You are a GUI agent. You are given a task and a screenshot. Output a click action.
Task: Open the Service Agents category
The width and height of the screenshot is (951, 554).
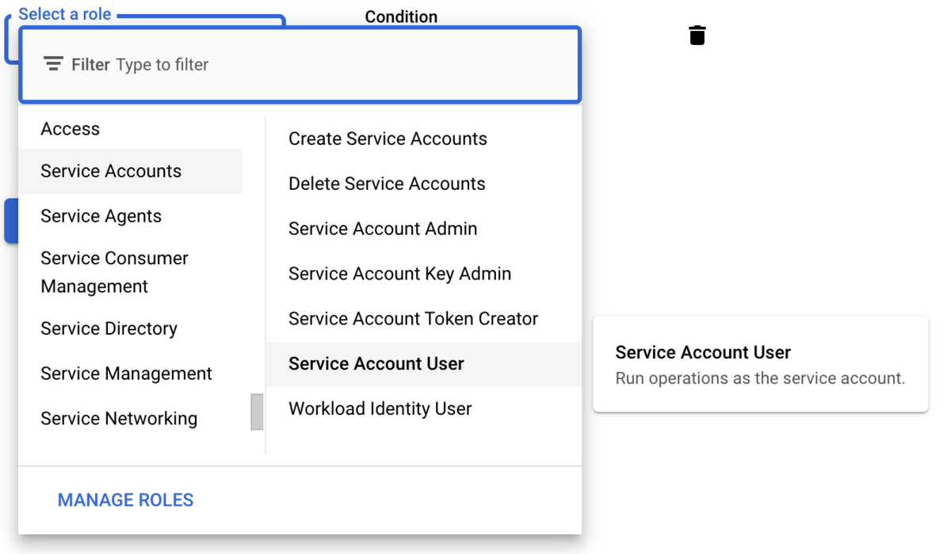pyautogui.click(x=101, y=216)
